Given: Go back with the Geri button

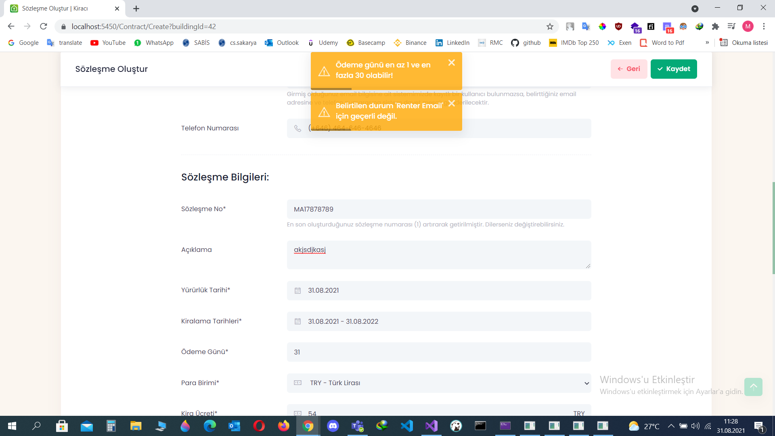Looking at the screenshot, I should [628, 69].
